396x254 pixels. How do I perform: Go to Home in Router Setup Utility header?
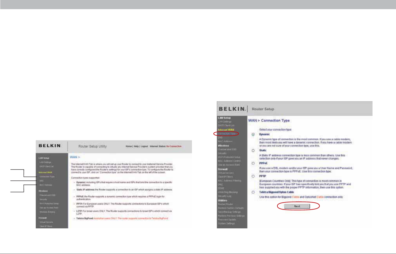tap(129, 146)
